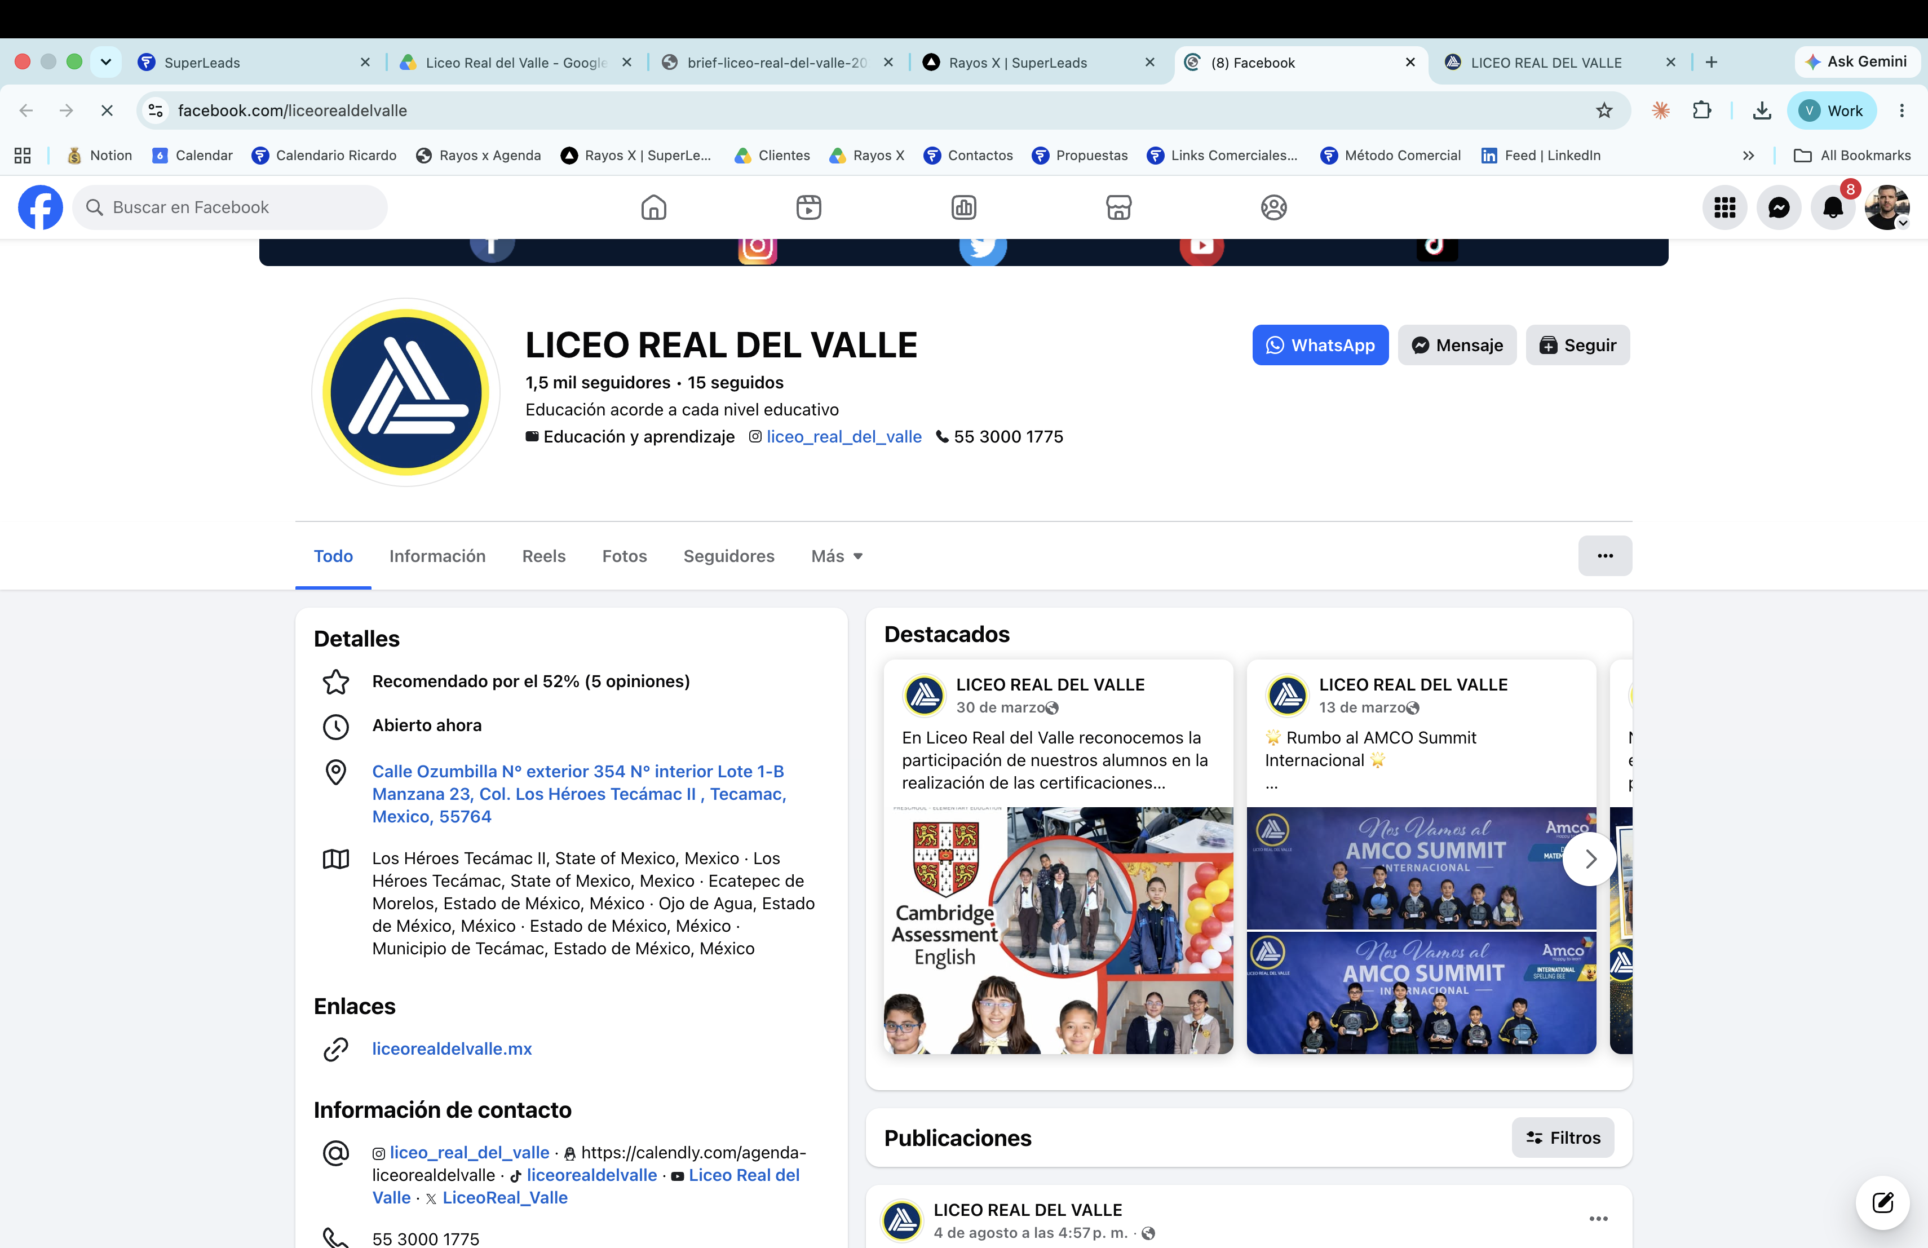Open the Notion bookmark
The height and width of the screenshot is (1248, 1928).
pos(100,156)
